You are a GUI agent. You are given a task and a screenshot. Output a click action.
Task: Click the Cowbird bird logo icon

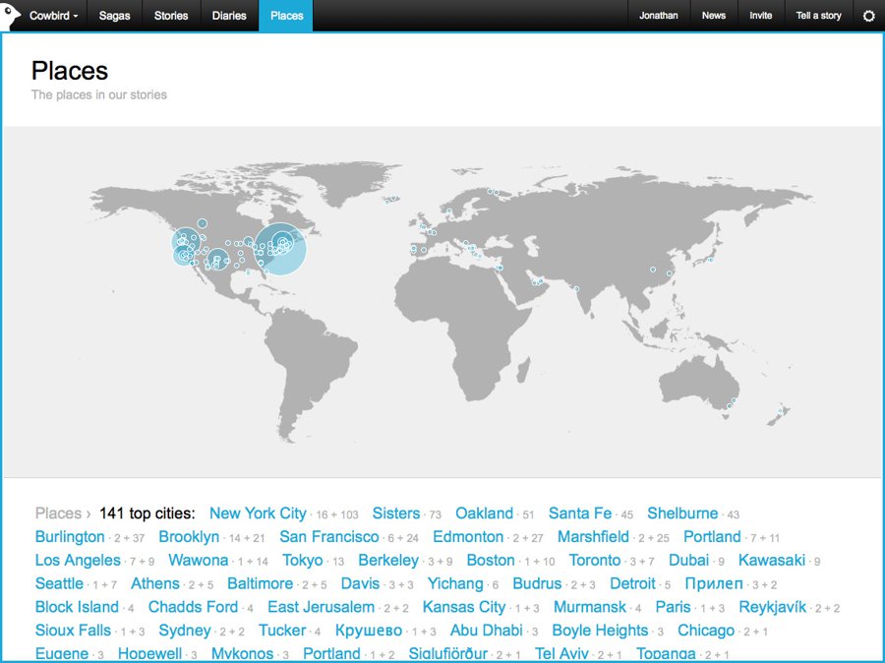click(x=10, y=16)
